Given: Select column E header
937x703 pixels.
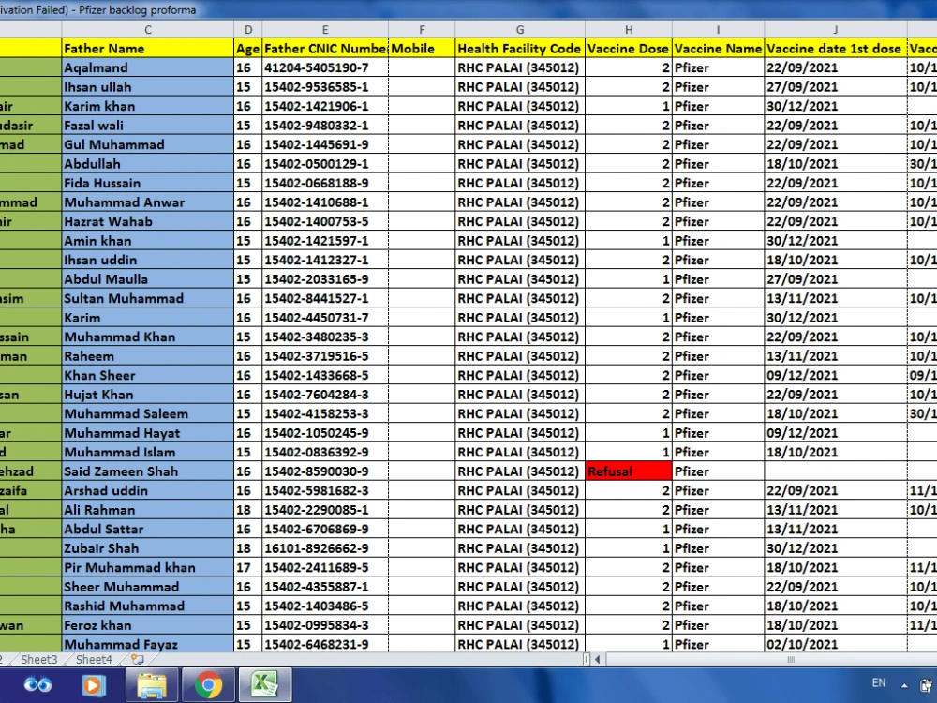Looking at the screenshot, I should coord(325,29).
